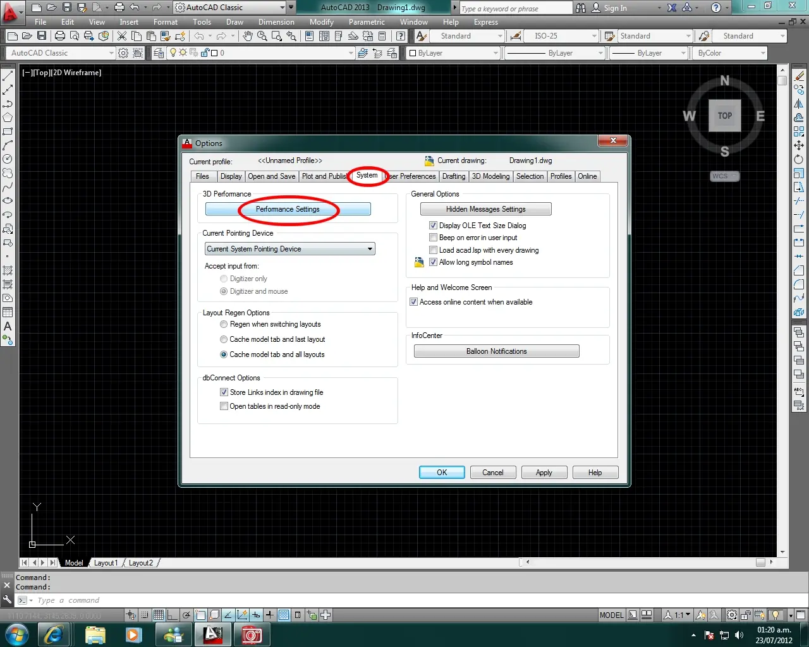The width and height of the screenshot is (809, 647).
Task: Toggle Access online content when available
Action: point(413,302)
